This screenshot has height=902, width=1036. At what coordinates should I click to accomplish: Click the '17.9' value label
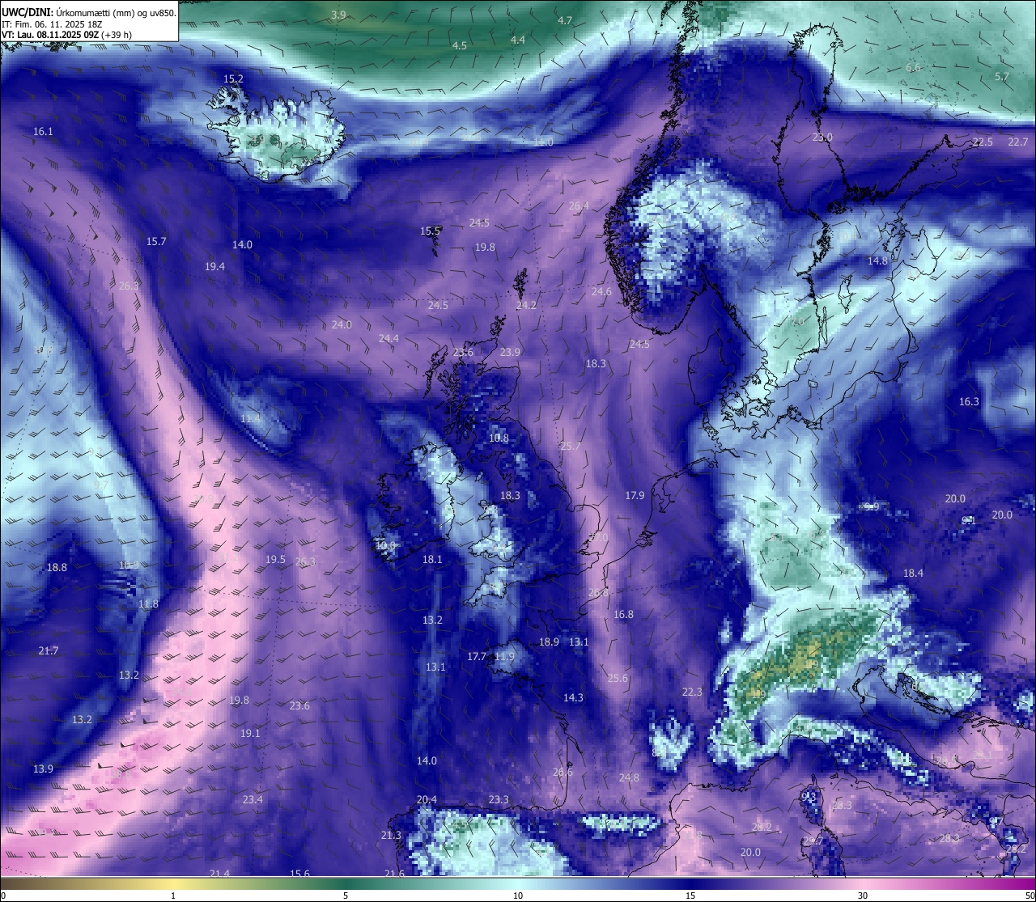pos(635,495)
